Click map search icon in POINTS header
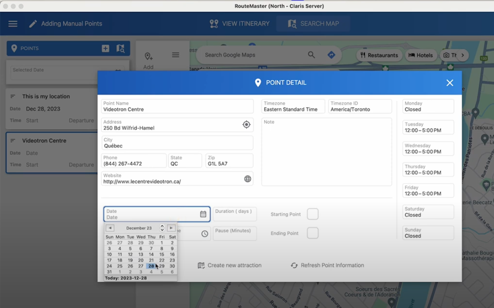The height and width of the screenshot is (308, 494). [x=120, y=48]
